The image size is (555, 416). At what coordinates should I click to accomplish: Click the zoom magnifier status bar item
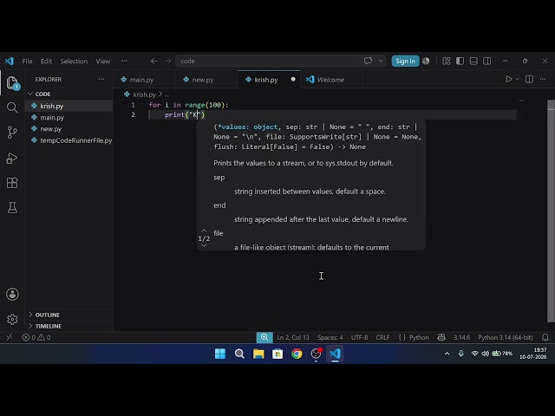[264, 337]
